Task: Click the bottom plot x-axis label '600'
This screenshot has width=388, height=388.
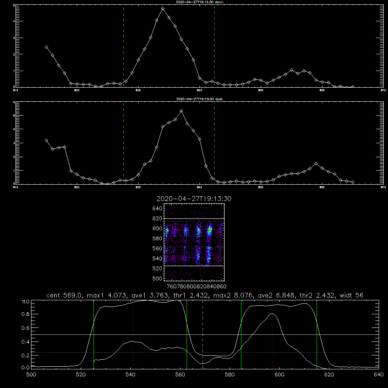Action: point(280,375)
